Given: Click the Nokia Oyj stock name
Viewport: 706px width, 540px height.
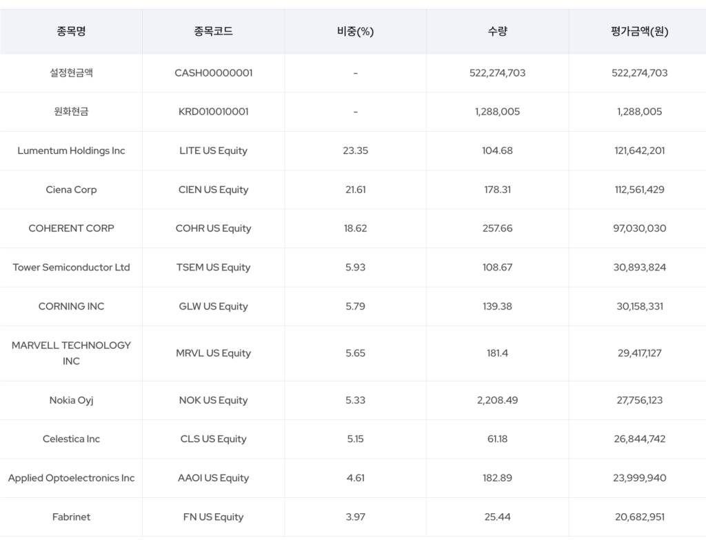Looking at the screenshot, I should pyautogui.click(x=71, y=400).
